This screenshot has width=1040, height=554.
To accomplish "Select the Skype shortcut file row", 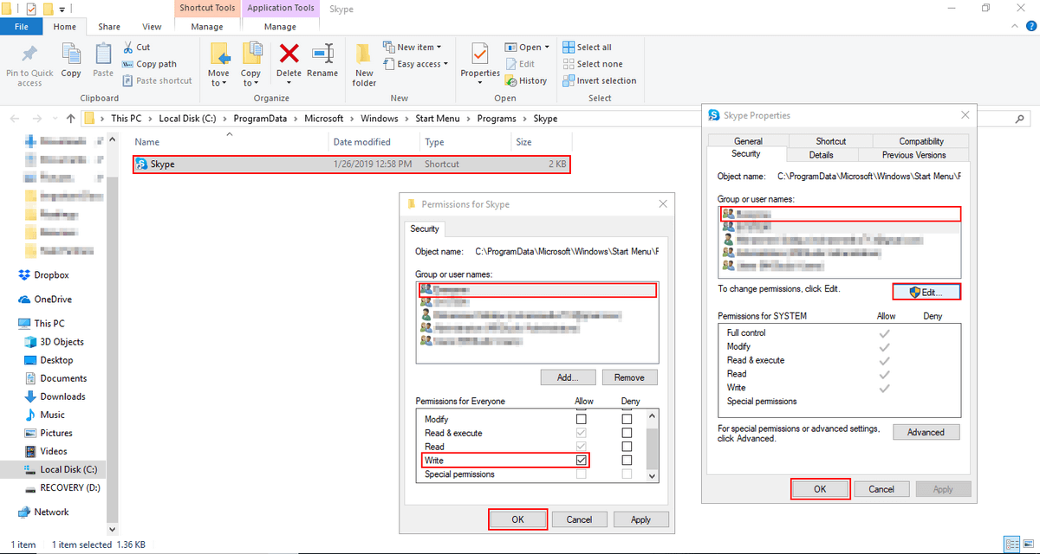I will coord(352,164).
